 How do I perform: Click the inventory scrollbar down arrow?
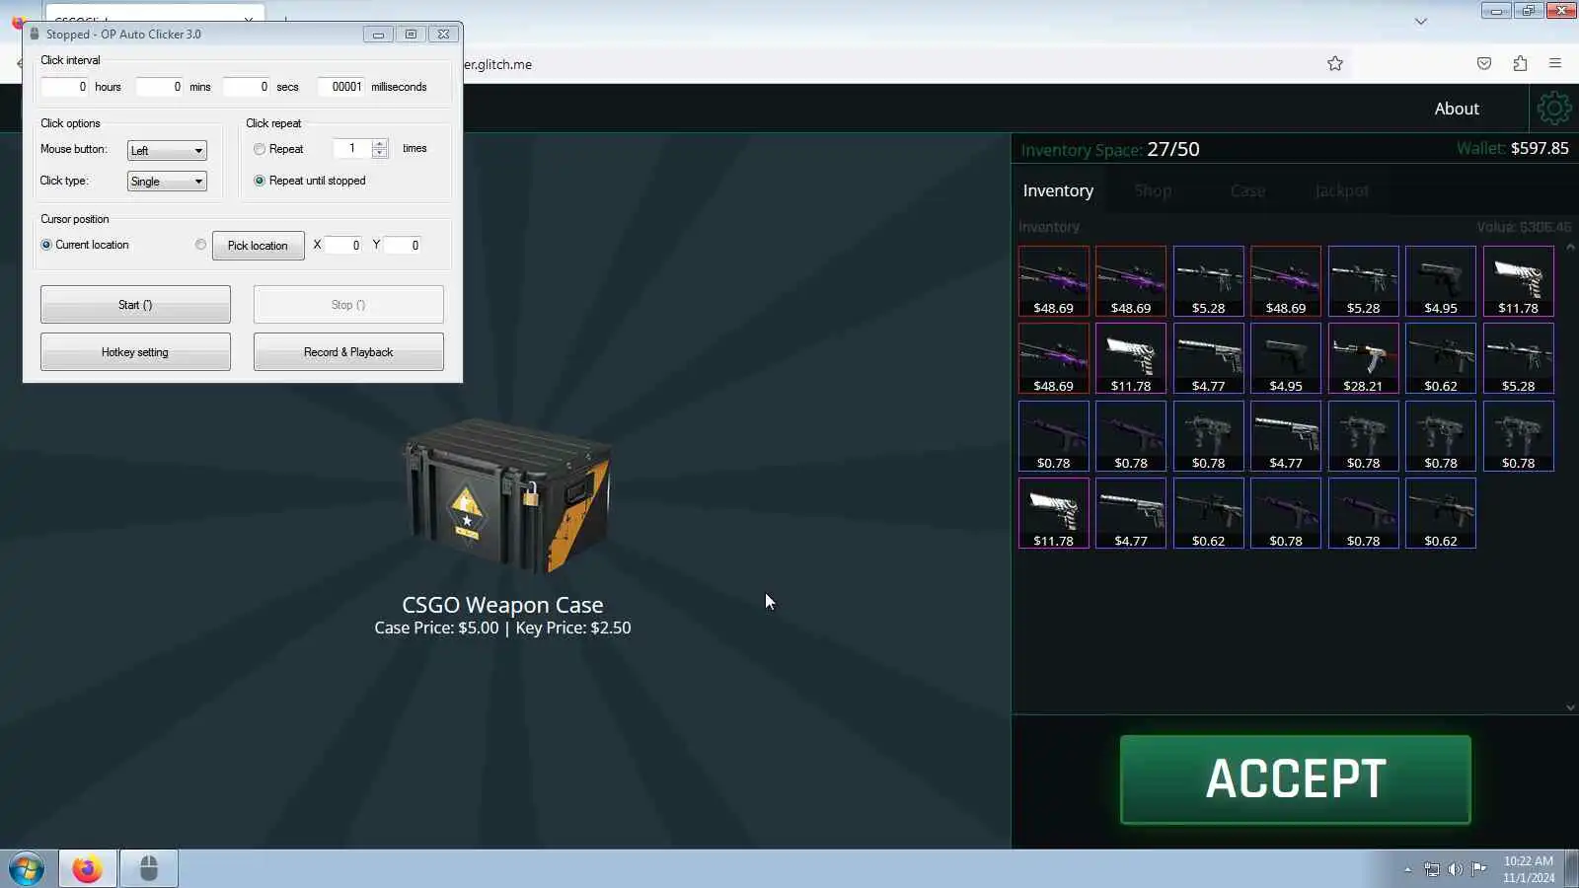(1570, 707)
